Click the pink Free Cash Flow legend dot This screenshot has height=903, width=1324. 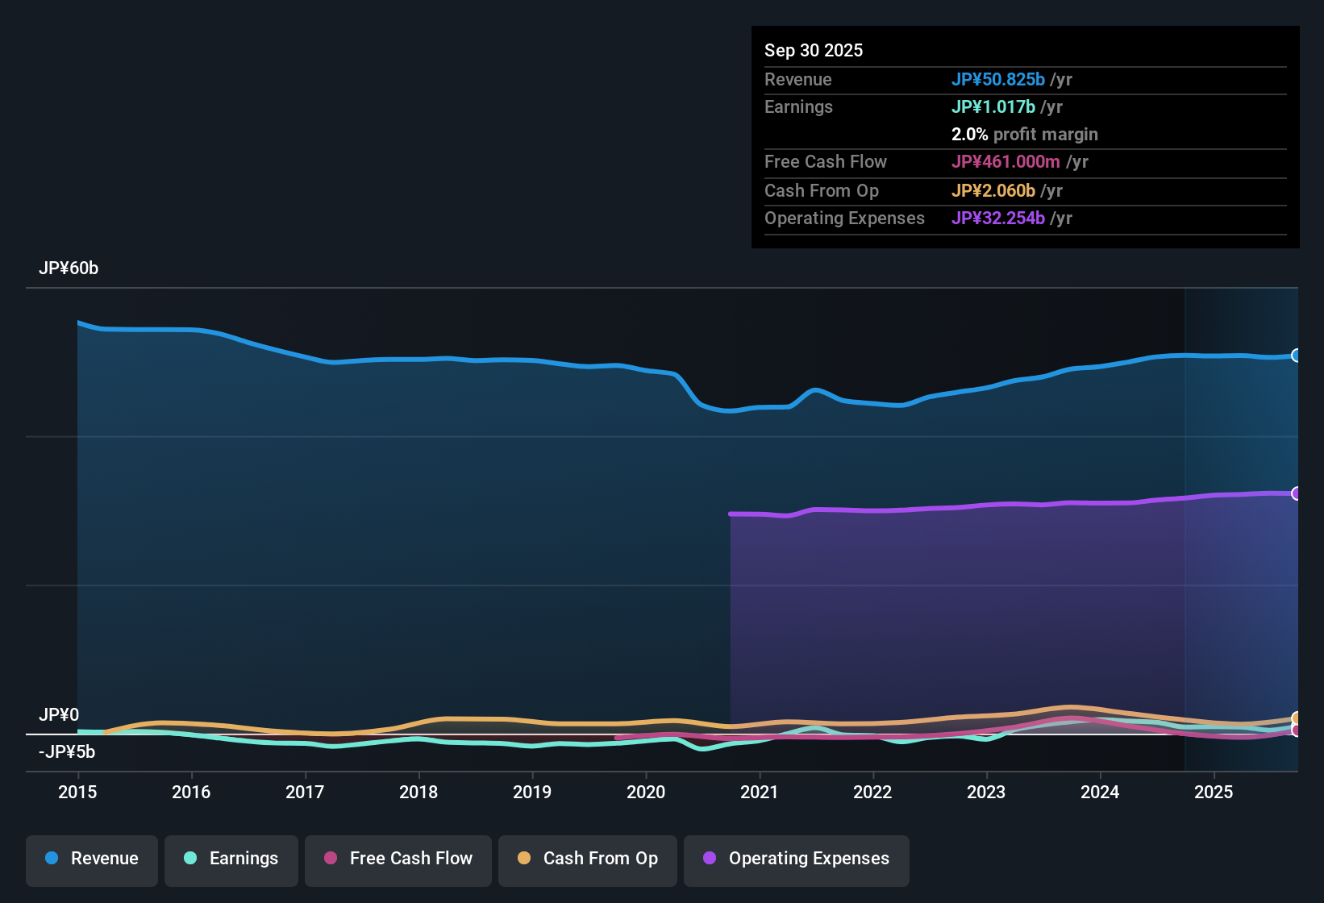[330, 859]
